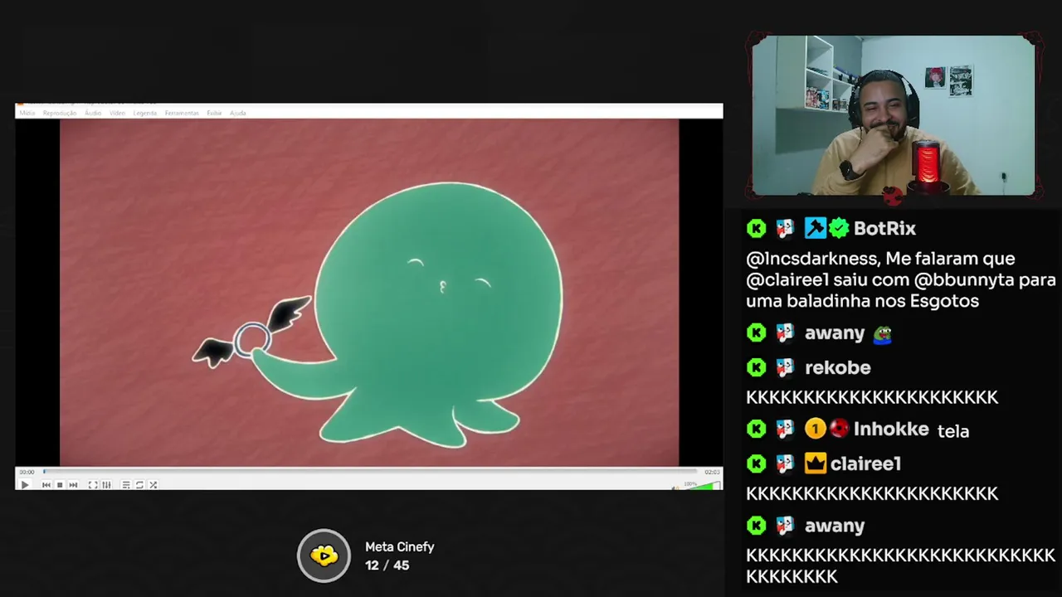Click the Kick badge beside BotRix
The height and width of the screenshot is (597, 1062).
(756, 228)
